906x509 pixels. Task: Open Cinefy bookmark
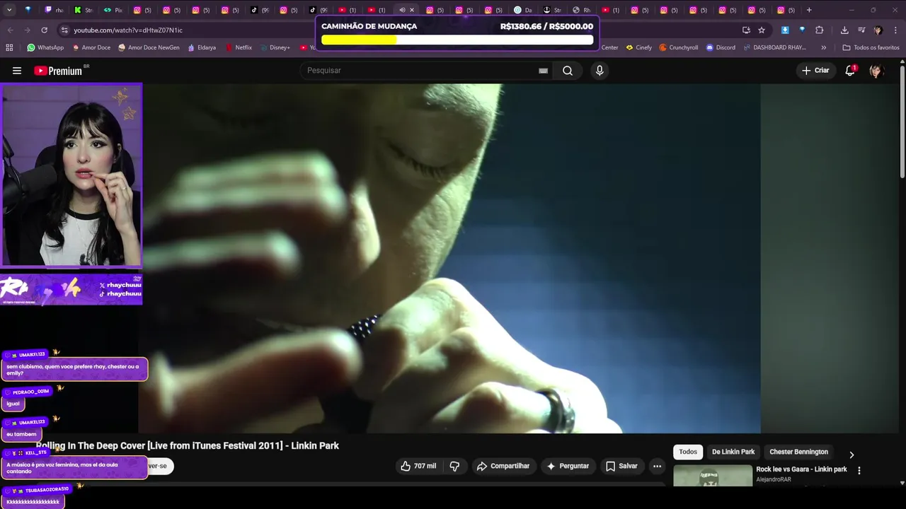(639, 47)
